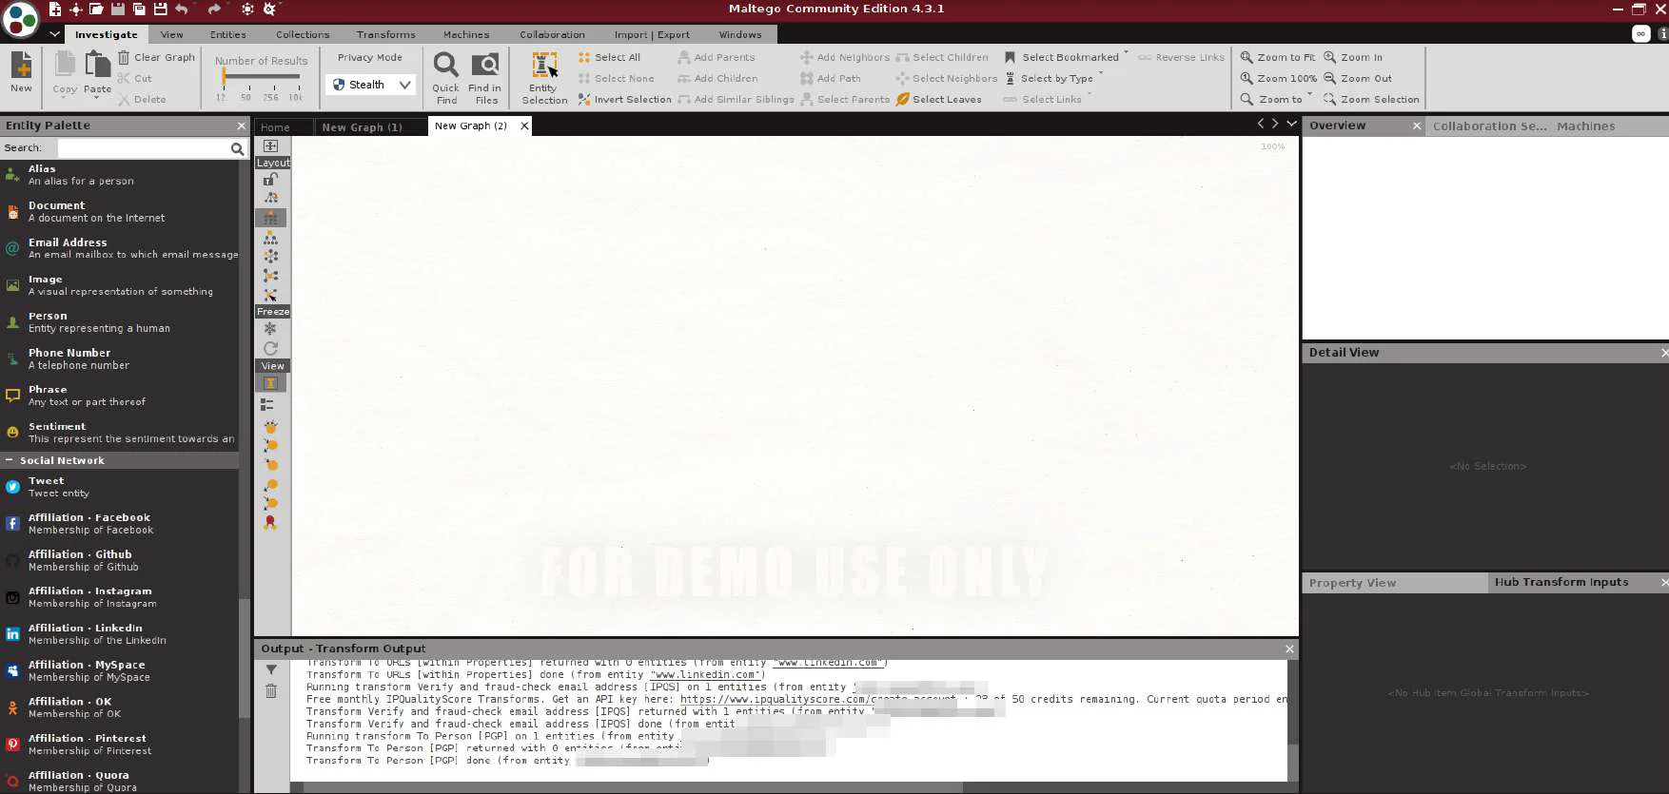Switch to list view icon in sidebar

tap(268, 404)
